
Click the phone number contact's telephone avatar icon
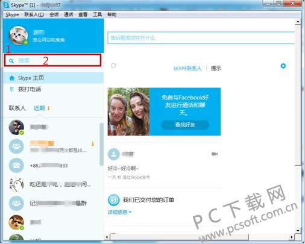click(x=16, y=165)
